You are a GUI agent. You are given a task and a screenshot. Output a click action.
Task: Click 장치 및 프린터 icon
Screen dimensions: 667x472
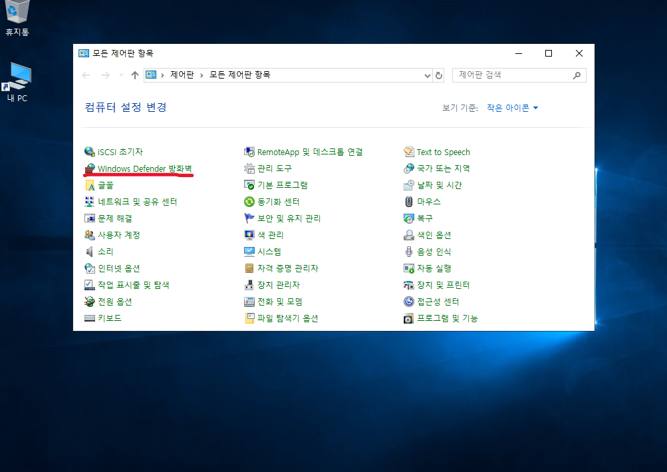pos(408,284)
